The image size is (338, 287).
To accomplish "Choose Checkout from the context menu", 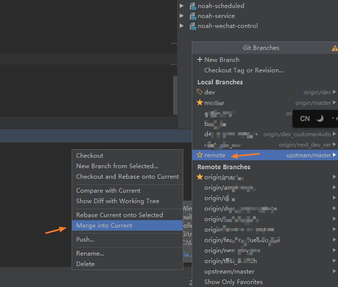I will pyautogui.click(x=127, y=156).
